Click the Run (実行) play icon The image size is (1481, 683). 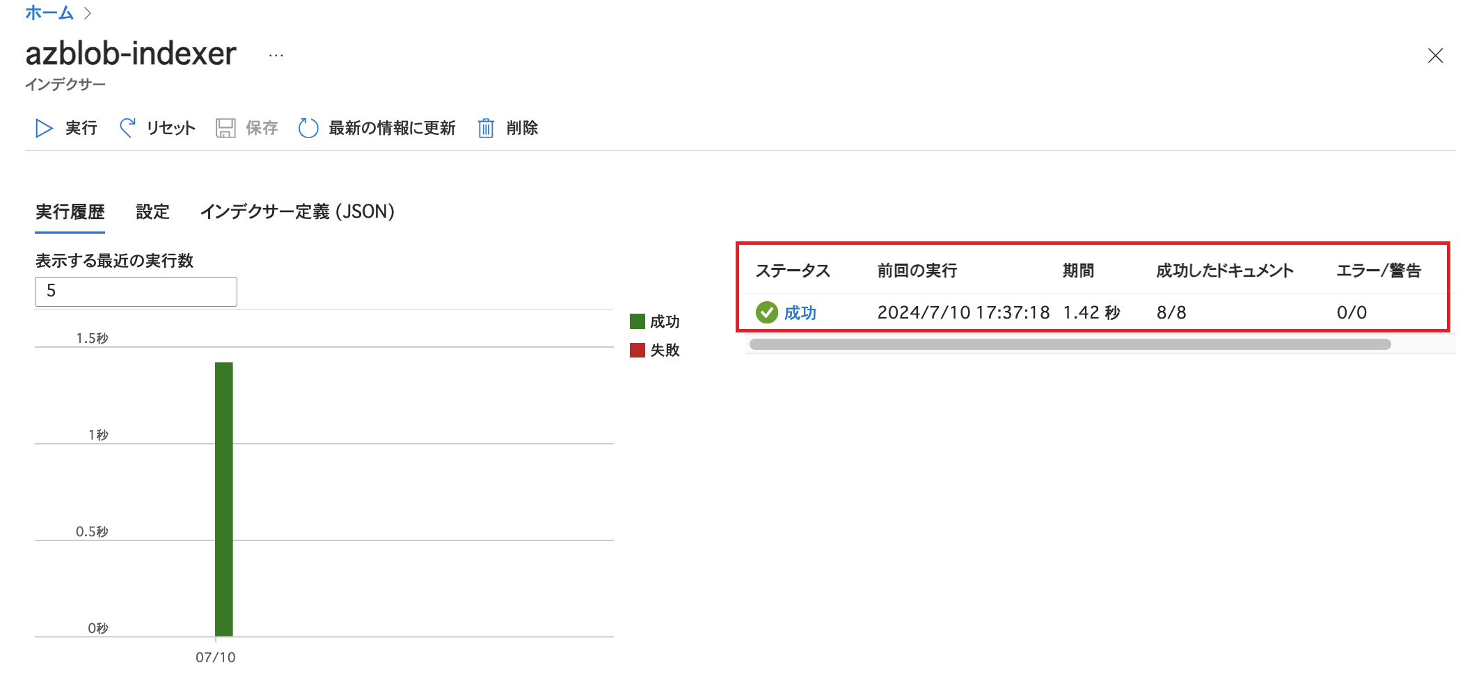[x=44, y=128]
